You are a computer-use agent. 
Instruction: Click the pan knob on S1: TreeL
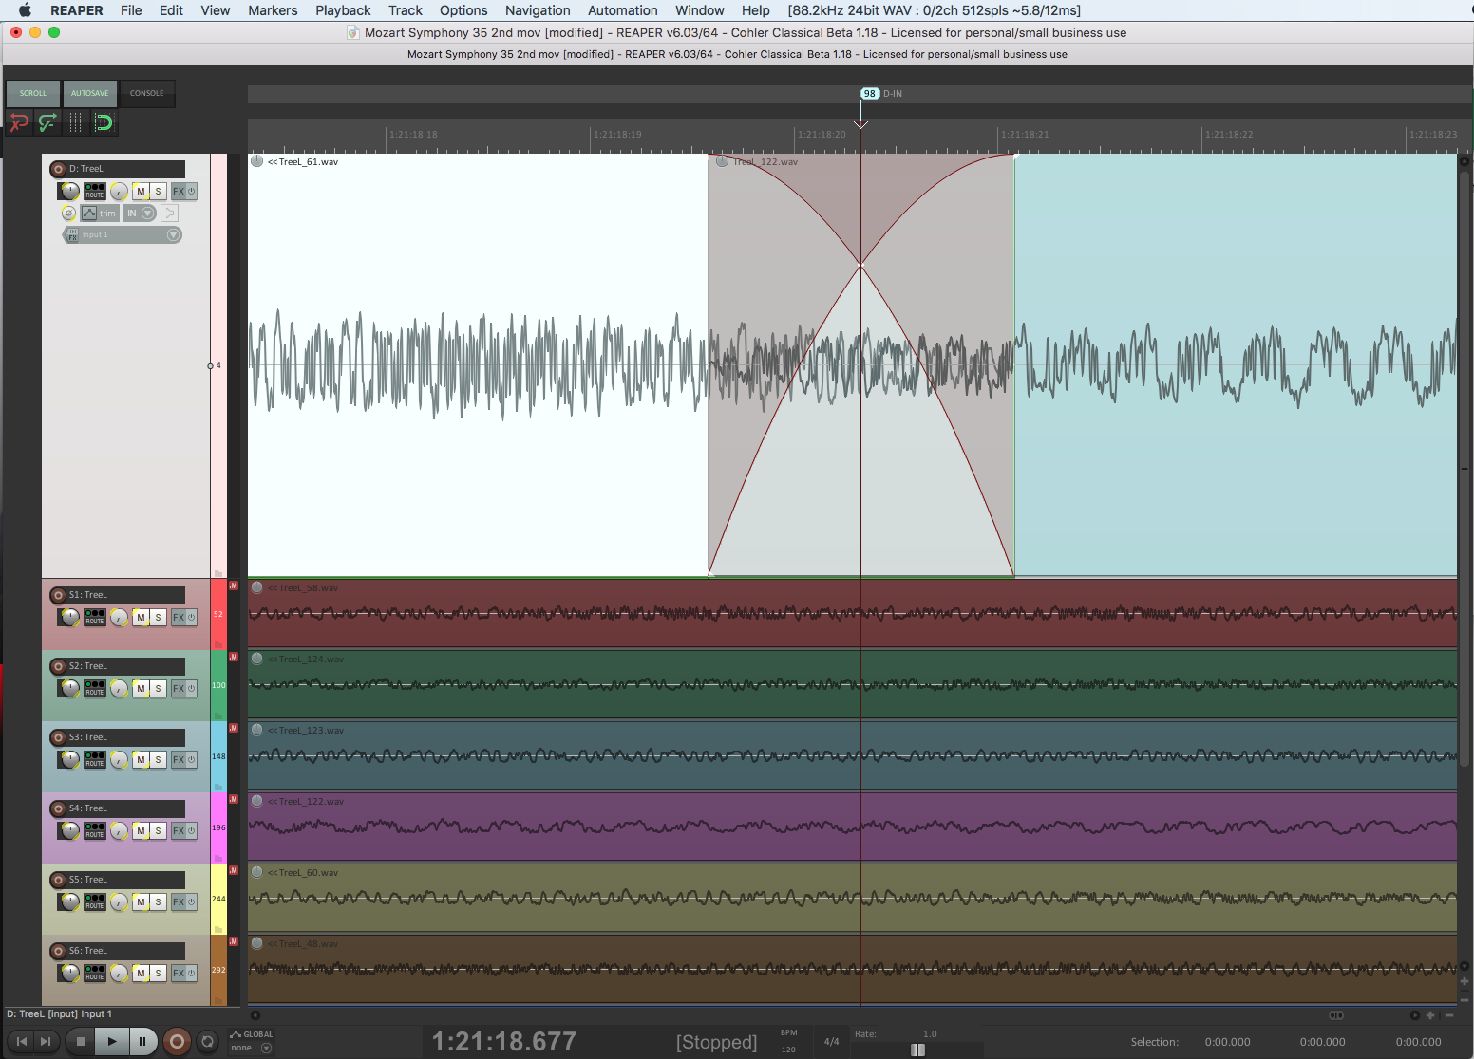tap(119, 618)
